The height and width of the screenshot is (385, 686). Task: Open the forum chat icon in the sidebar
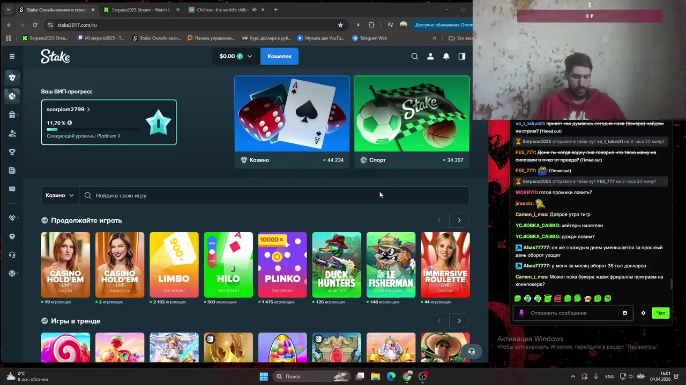[12, 189]
